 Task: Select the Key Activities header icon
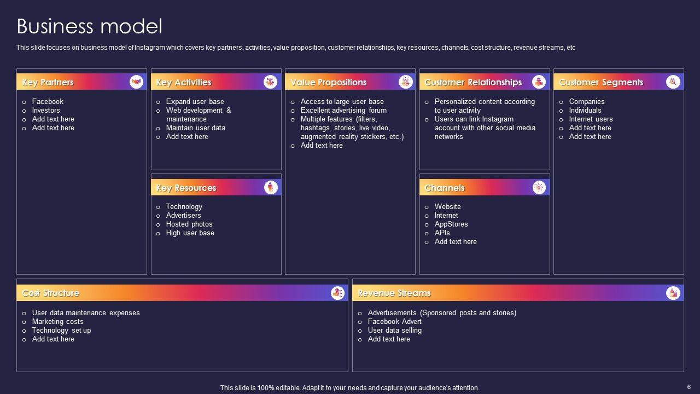[270, 82]
